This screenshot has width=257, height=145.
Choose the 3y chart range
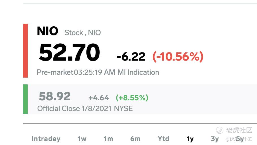point(215,139)
